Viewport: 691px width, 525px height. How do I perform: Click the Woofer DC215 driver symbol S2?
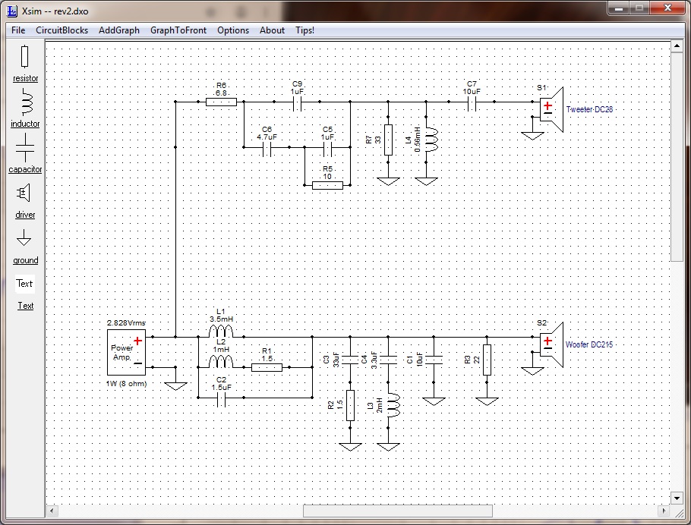pyautogui.click(x=551, y=345)
